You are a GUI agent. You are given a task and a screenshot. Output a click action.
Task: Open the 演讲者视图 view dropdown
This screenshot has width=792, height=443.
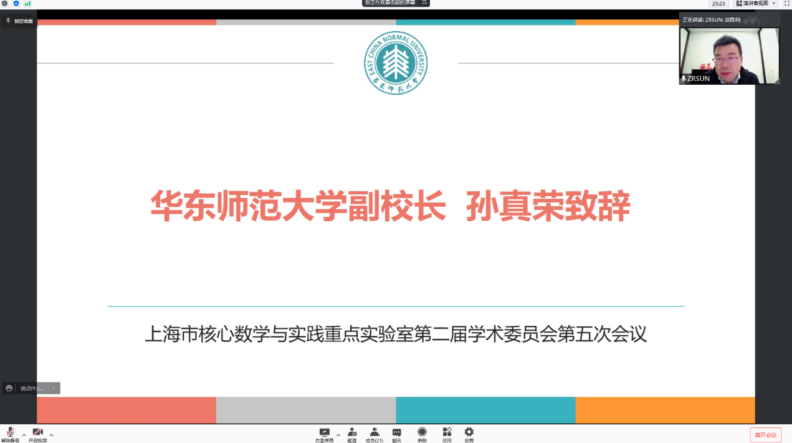point(756,3)
